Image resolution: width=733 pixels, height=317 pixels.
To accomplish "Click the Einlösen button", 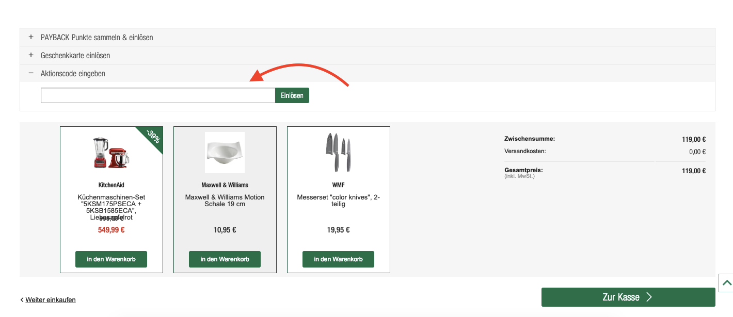I will [x=292, y=95].
